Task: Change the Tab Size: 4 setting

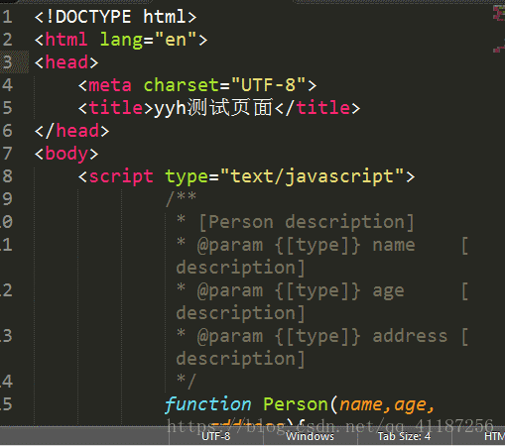Action: [x=404, y=436]
